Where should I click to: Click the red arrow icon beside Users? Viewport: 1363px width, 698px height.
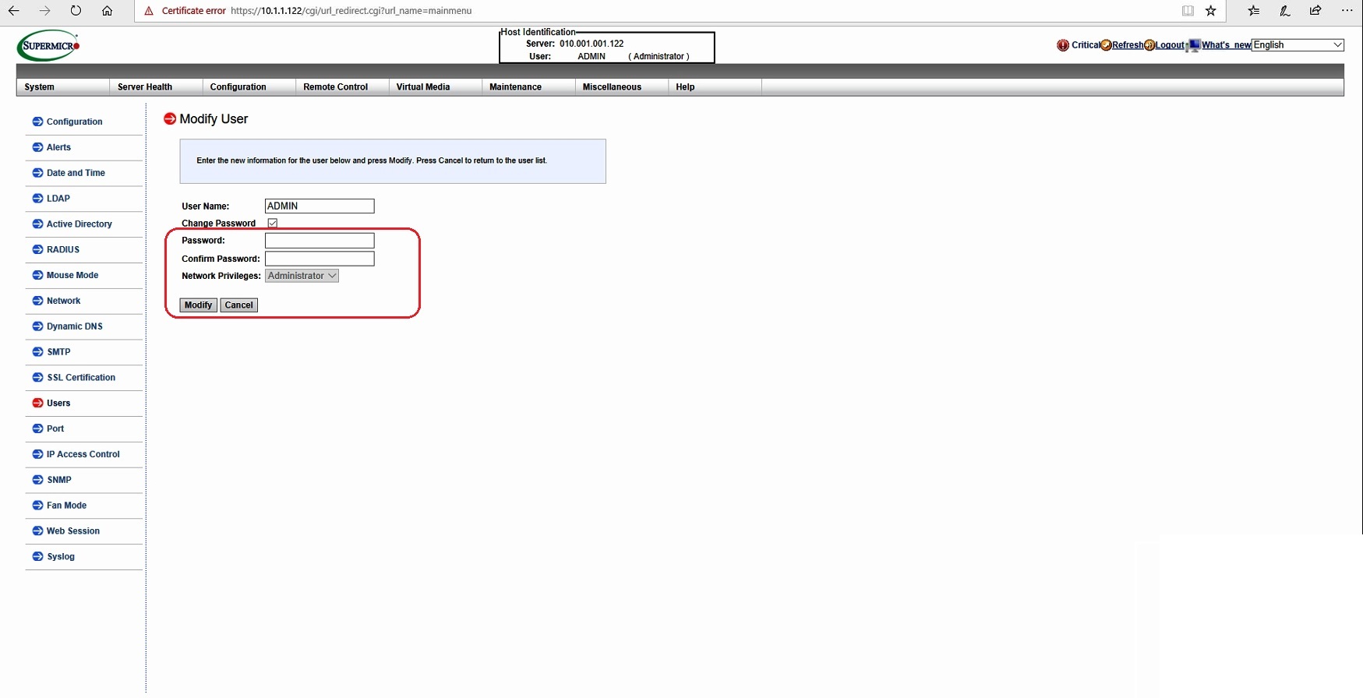(x=37, y=403)
